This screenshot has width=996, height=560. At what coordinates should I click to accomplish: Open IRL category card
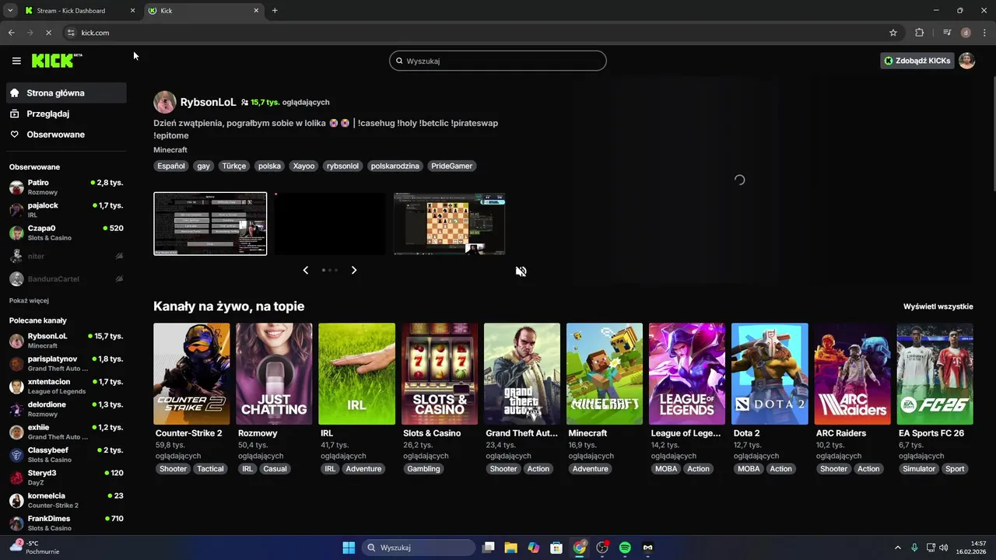[356, 373]
